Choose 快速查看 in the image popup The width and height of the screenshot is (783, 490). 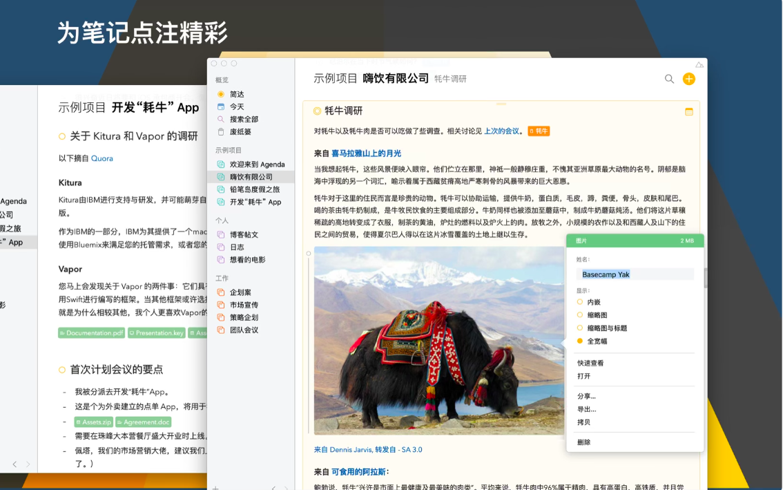pyautogui.click(x=590, y=363)
